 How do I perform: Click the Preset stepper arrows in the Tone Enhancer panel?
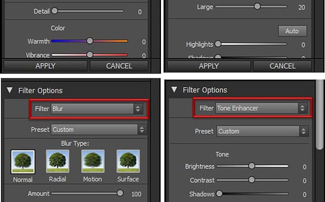(x=304, y=131)
